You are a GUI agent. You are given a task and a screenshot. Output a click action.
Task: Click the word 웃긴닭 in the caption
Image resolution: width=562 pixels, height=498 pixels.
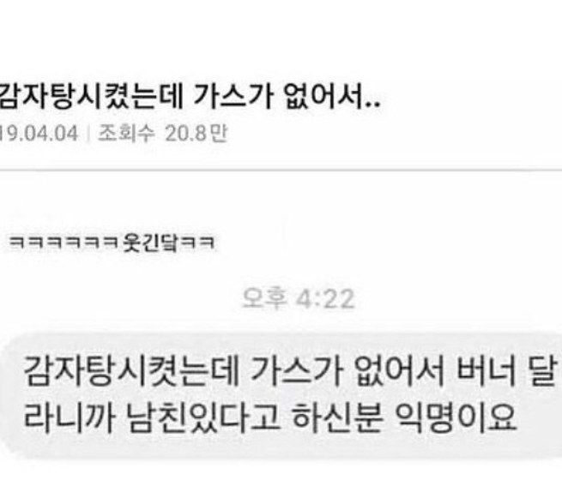[150, 243]
